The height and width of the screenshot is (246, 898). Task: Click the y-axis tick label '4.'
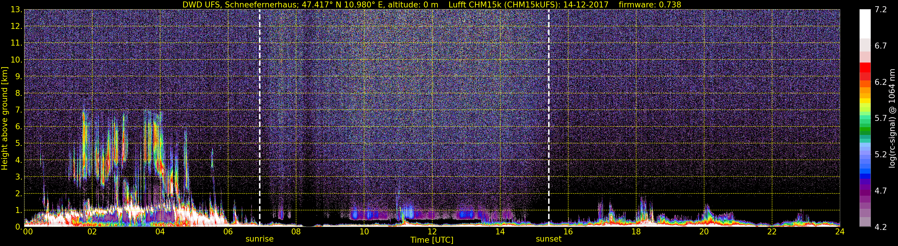tap(19, 160)
